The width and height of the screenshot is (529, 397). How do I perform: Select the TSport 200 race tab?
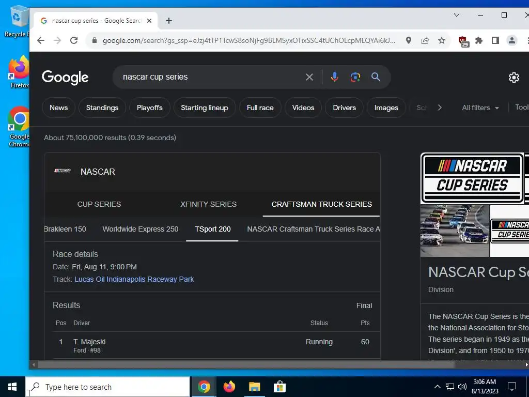(212, 229)
